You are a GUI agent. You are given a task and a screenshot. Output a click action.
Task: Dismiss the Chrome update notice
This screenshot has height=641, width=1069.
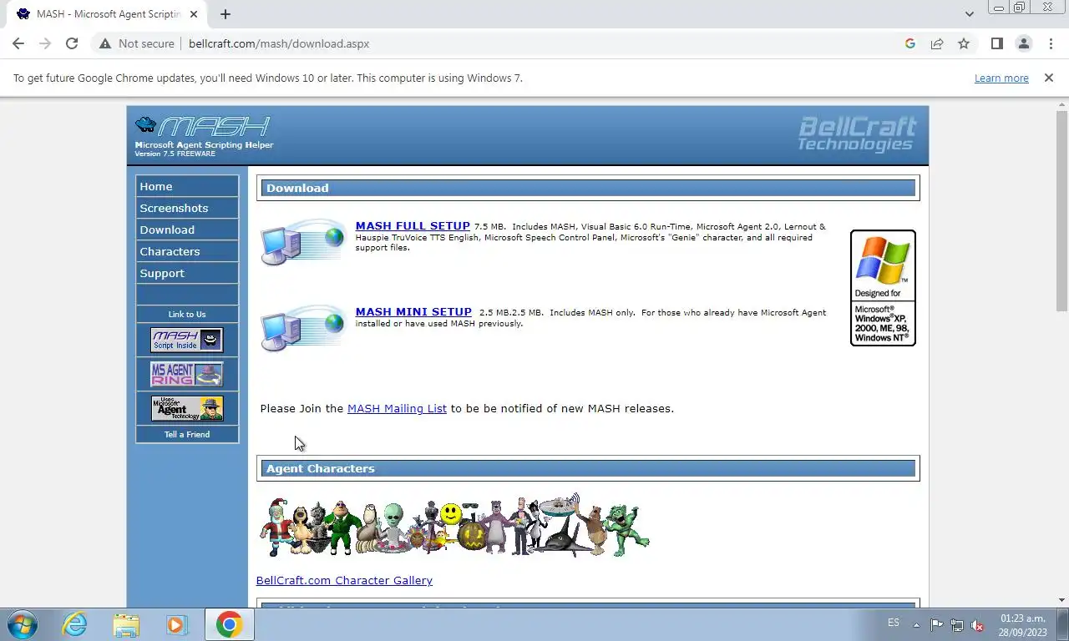pyautogui.click(x=1048, y=78)
